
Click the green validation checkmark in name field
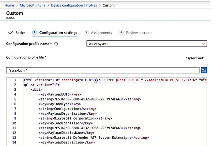coord(203,44)
